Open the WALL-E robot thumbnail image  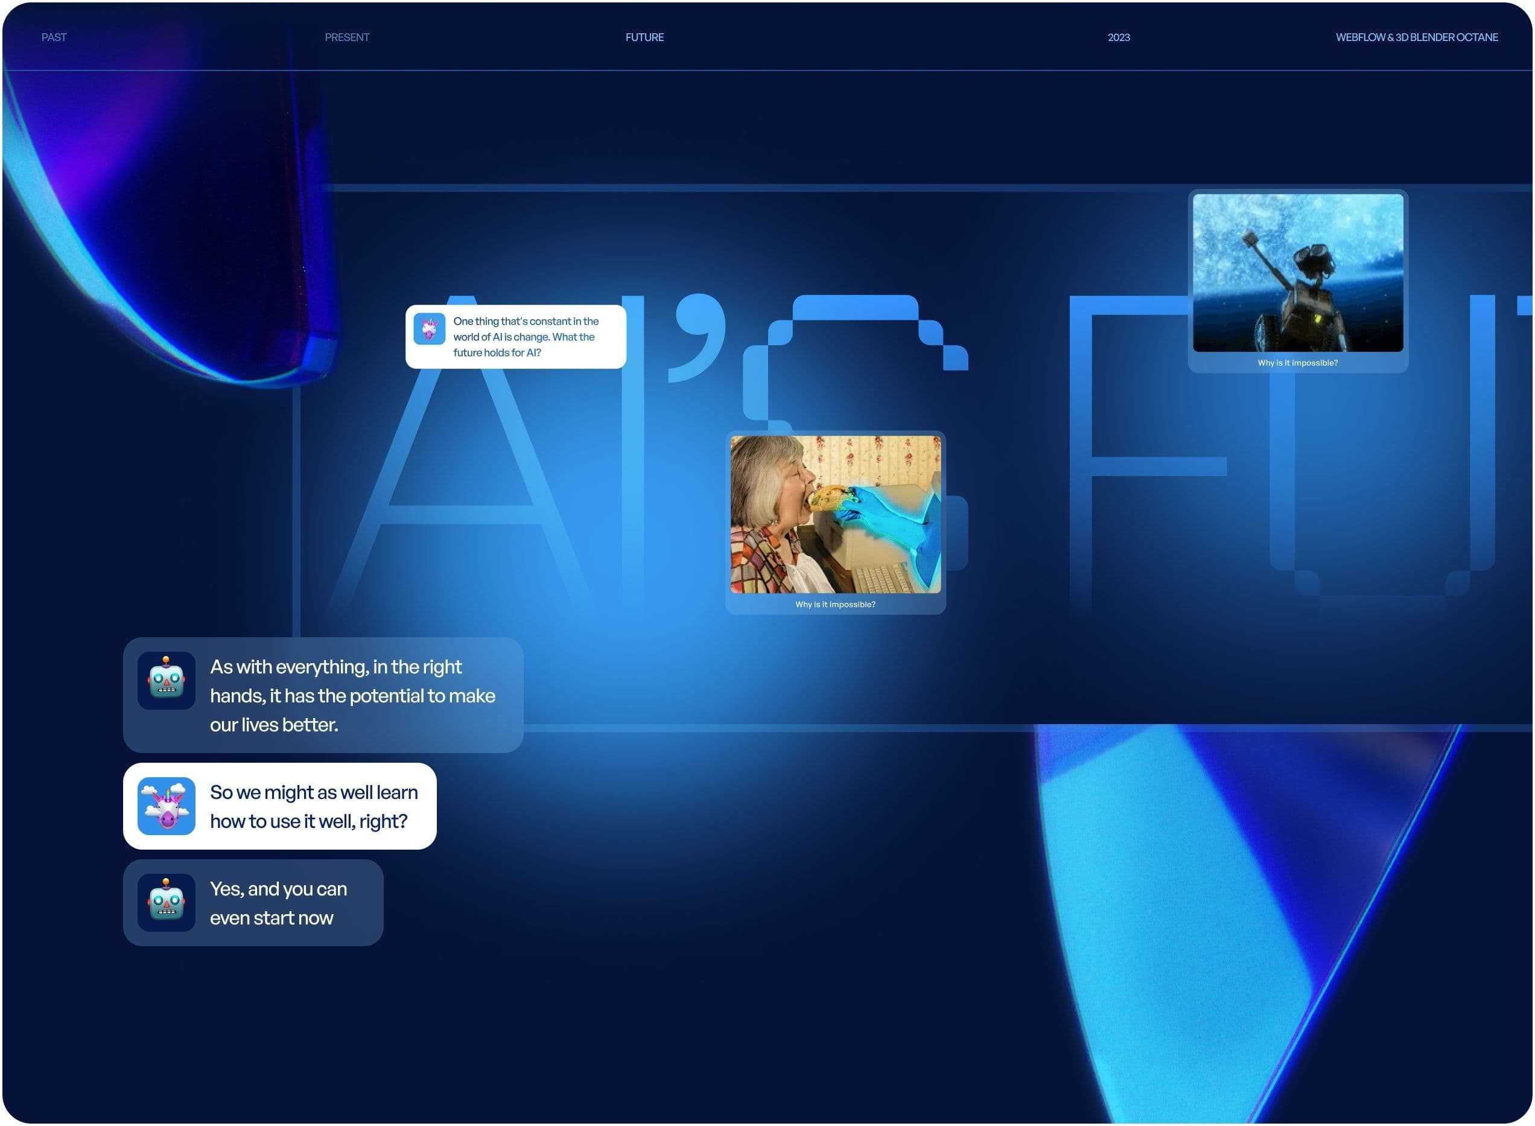click(1298, 273)
